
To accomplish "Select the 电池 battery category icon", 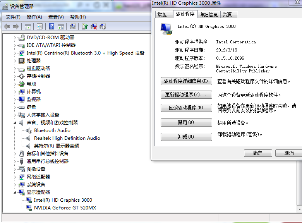I will [22, 84].
